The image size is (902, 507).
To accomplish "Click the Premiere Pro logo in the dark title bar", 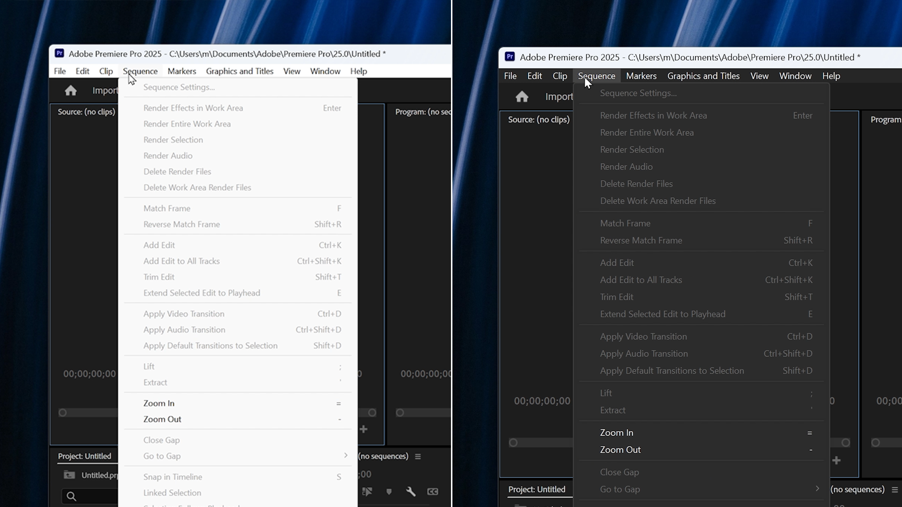I will pos(510,57).
